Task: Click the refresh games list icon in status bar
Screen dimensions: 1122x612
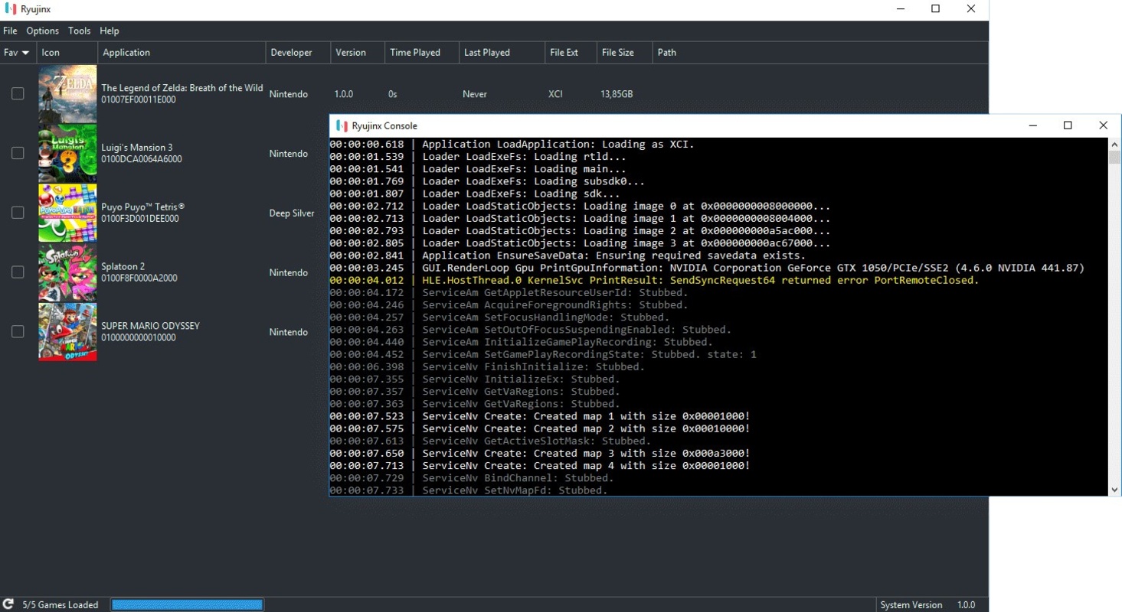Action: pos(9,604)
